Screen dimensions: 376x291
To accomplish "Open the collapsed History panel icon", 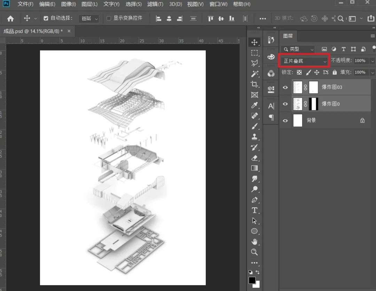I will tap(271, 40).
